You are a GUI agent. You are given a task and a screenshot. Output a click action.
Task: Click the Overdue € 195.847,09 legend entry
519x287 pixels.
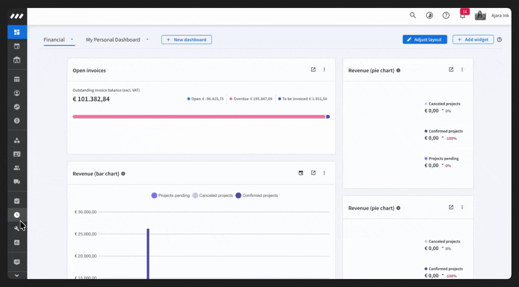(x=251, y=99)
